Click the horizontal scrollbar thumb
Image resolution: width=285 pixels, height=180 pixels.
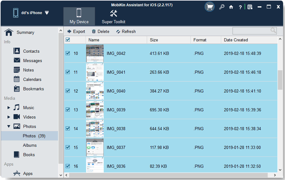click(168, 175)
